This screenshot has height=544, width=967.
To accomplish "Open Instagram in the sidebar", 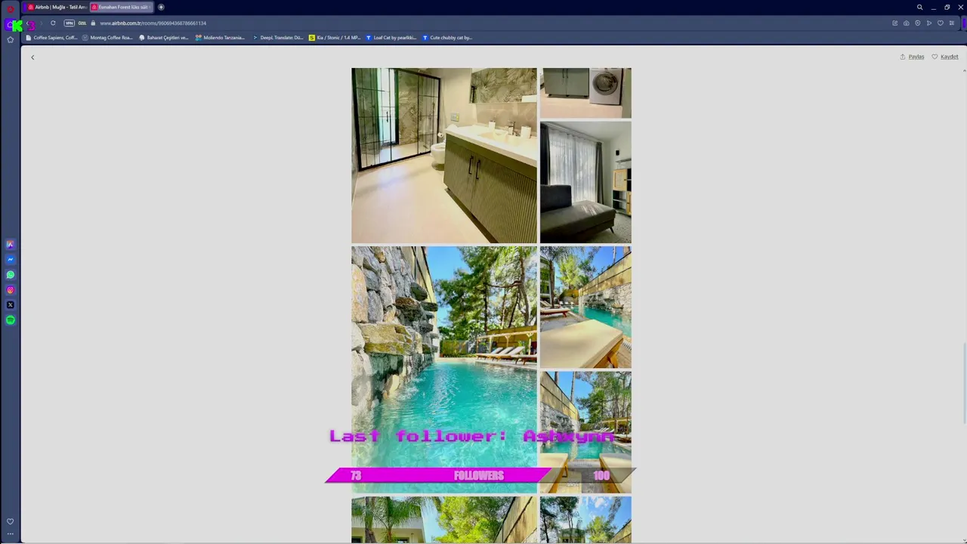I will pyautogui.click(x=10, y=289).
